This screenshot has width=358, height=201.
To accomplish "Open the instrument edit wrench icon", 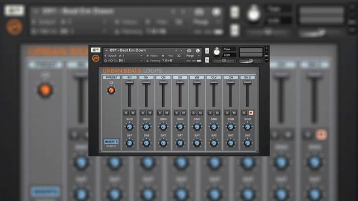I will coord(96,50).
